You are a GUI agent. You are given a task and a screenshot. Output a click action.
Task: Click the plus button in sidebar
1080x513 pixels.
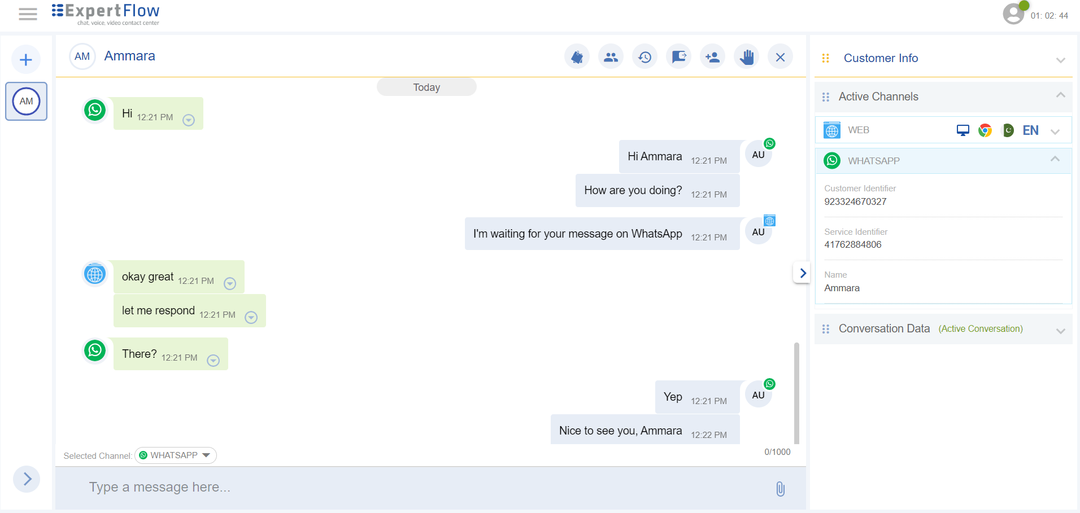26,60
